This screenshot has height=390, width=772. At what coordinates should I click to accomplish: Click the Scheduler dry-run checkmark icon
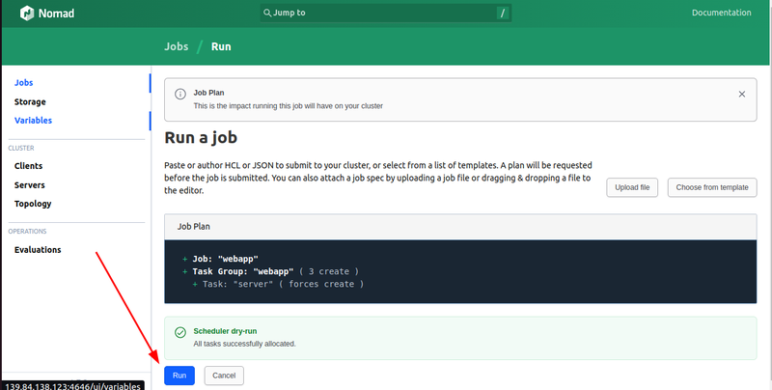180,332
